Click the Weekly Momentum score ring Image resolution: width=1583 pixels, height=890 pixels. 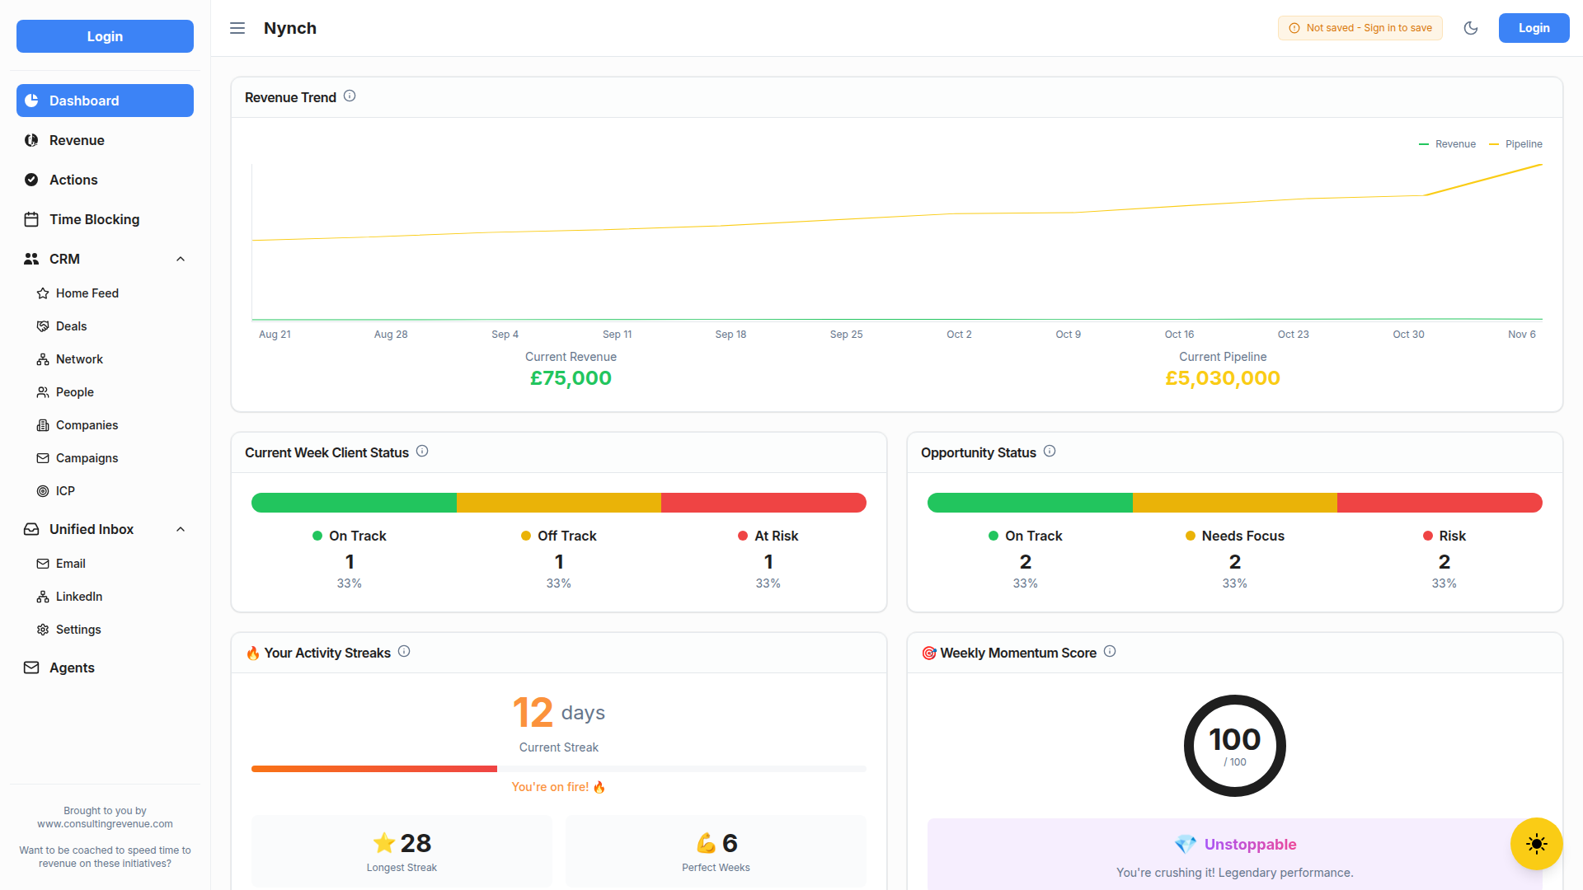tap(1234, 746)
